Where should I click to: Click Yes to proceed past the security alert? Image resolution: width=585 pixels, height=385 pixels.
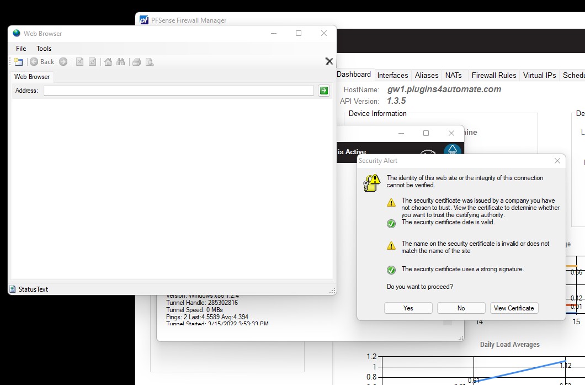tap(408, 308)
